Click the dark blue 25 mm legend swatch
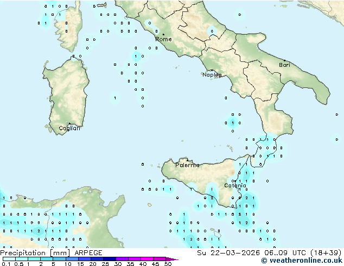Image resolution: width=344 pixels, height=266 pixels. (110, 259)
